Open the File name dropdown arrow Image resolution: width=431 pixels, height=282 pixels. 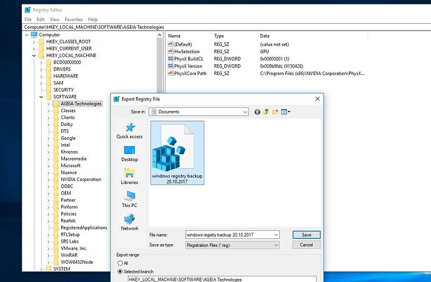(276, 235)
